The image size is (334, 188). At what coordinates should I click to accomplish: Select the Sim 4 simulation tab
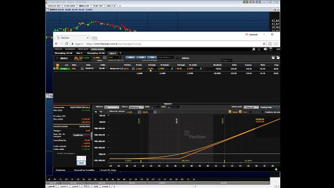113,53
